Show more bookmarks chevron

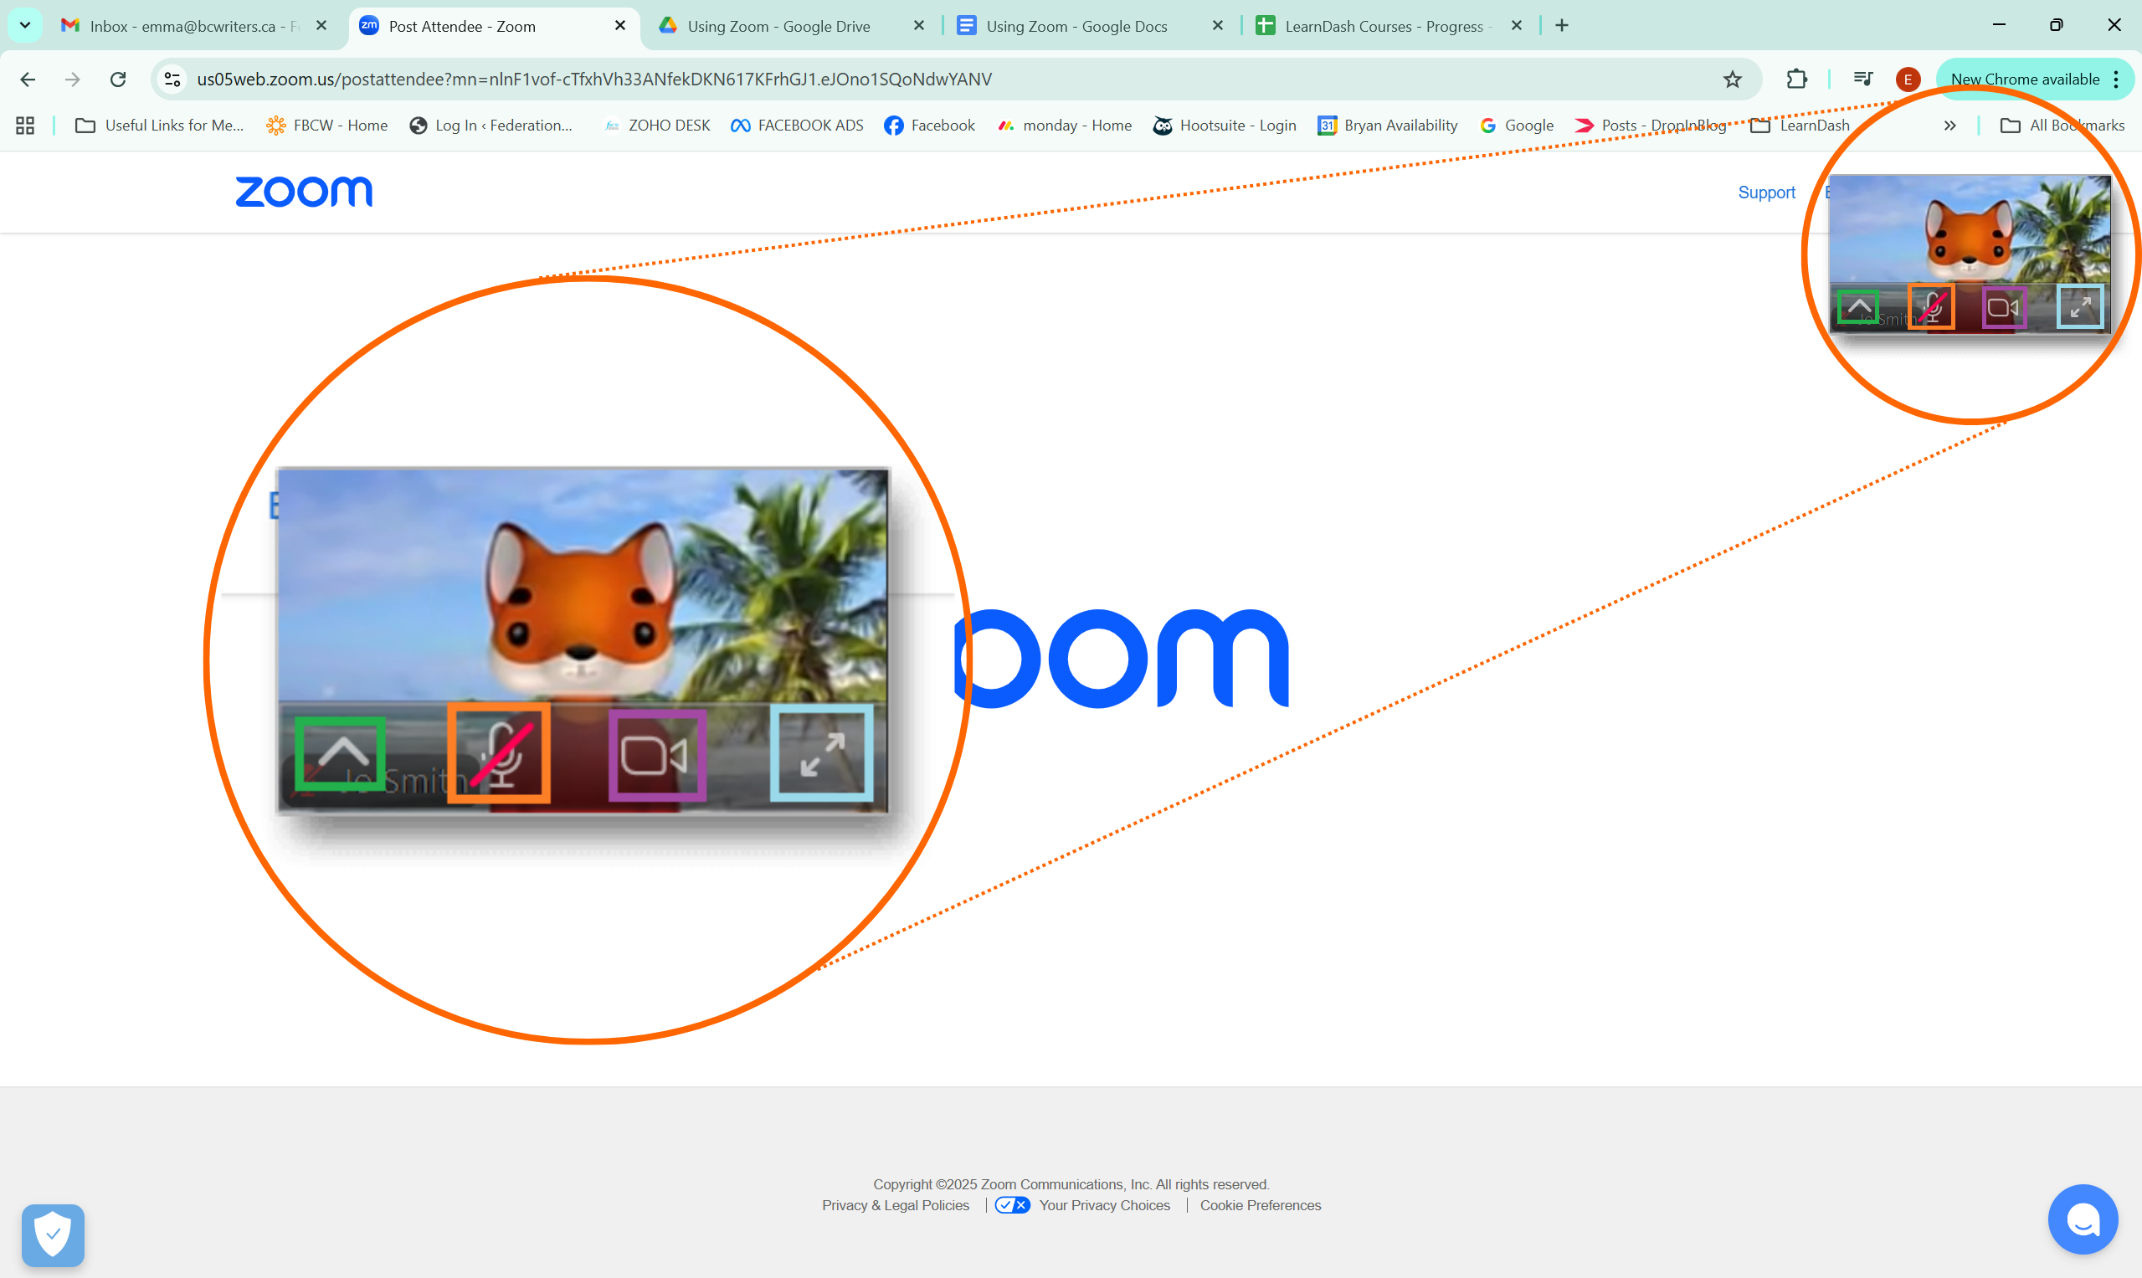coord(1950,126)
